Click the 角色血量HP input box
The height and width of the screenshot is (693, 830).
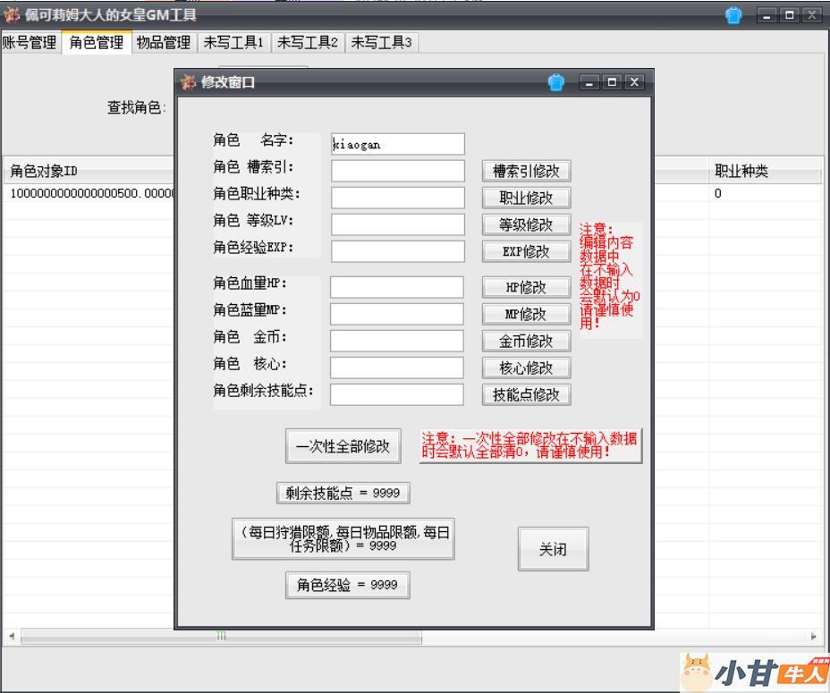[397, 287]
